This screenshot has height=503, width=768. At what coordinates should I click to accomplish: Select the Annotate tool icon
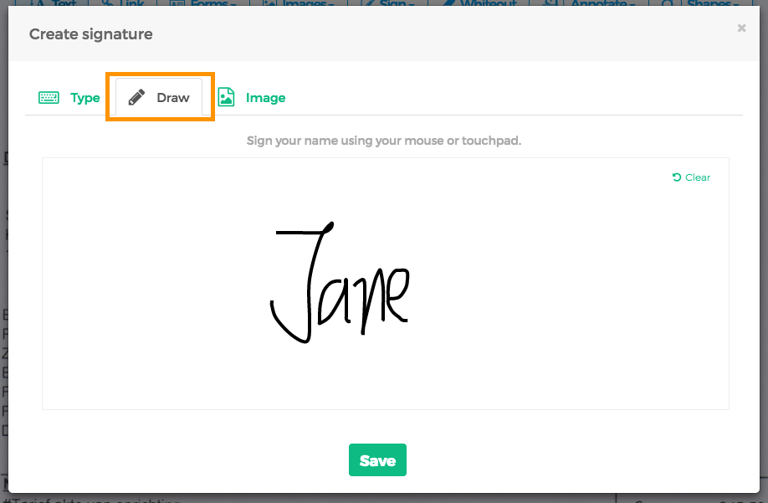point(549,3)
